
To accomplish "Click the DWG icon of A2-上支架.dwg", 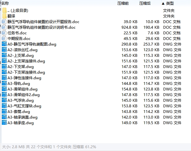I will coord(4,55).
